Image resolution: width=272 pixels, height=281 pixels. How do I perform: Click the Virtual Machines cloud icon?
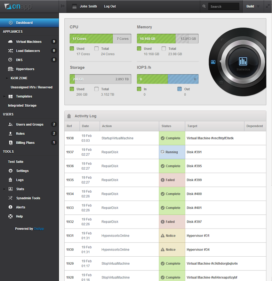point(10,42)
